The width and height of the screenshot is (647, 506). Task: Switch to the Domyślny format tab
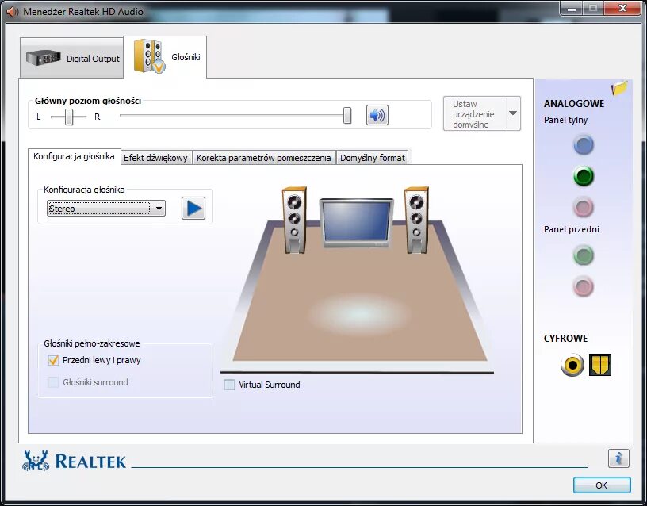point(373,158)
